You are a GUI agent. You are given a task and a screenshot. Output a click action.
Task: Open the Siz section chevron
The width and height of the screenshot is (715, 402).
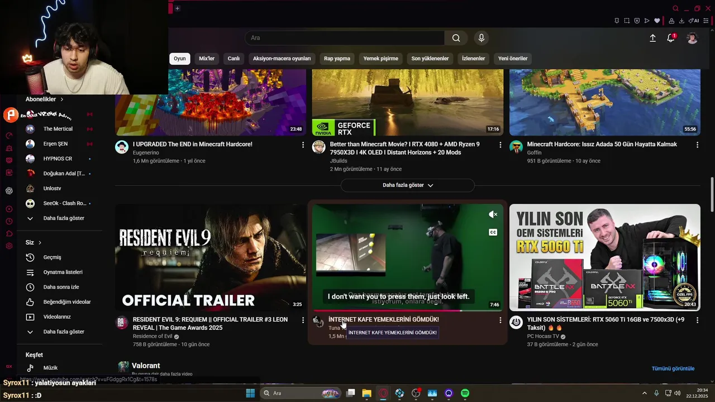click(x=40, y=243)
